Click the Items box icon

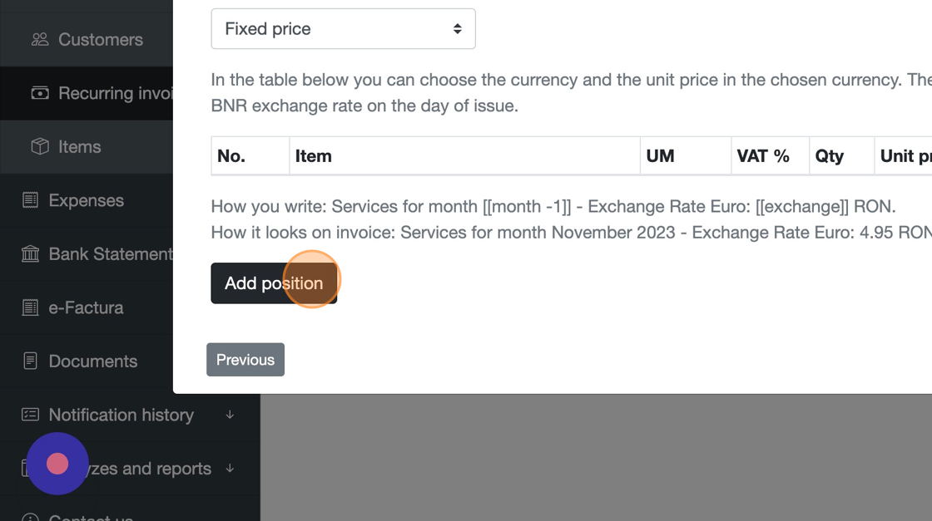coord(40,146)
